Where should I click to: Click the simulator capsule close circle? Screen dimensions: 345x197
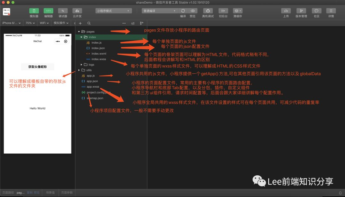coord(65,41)
